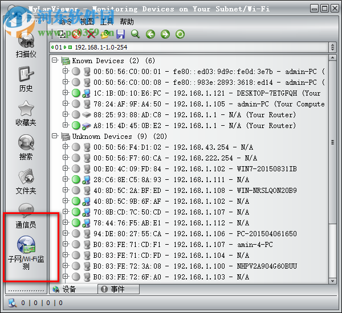
Task: Expand the 78:24:AF:9F:A4:50 device node
Action: coord(65,104)
